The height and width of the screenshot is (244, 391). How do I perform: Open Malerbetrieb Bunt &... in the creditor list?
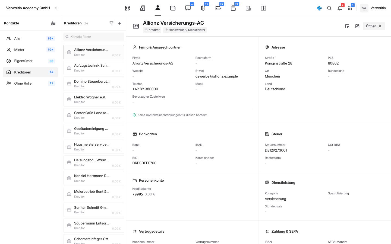point(94,194)
